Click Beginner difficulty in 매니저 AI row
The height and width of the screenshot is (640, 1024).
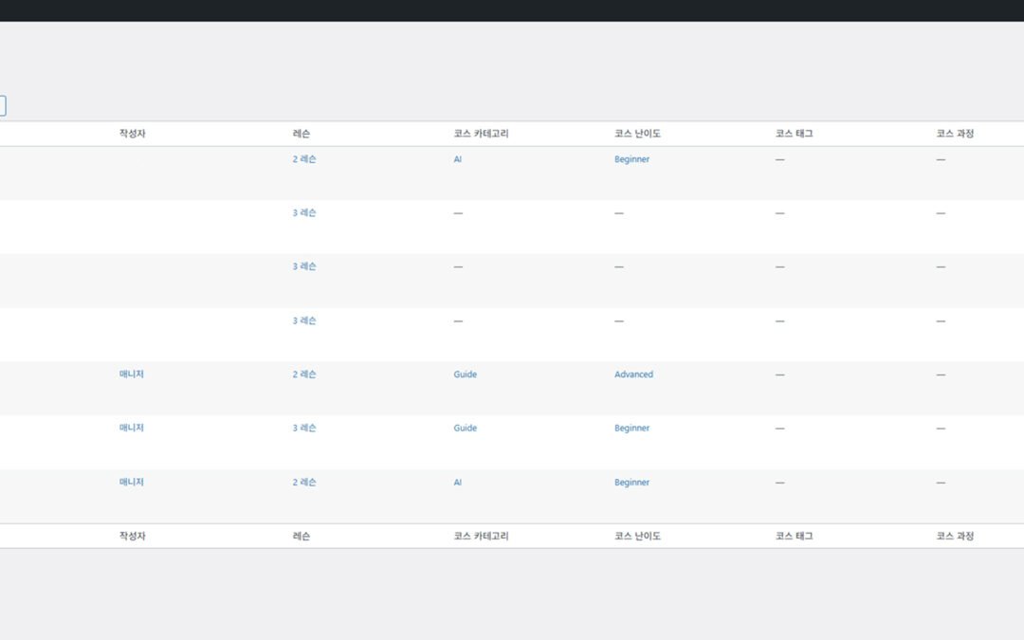coord(631,482)
